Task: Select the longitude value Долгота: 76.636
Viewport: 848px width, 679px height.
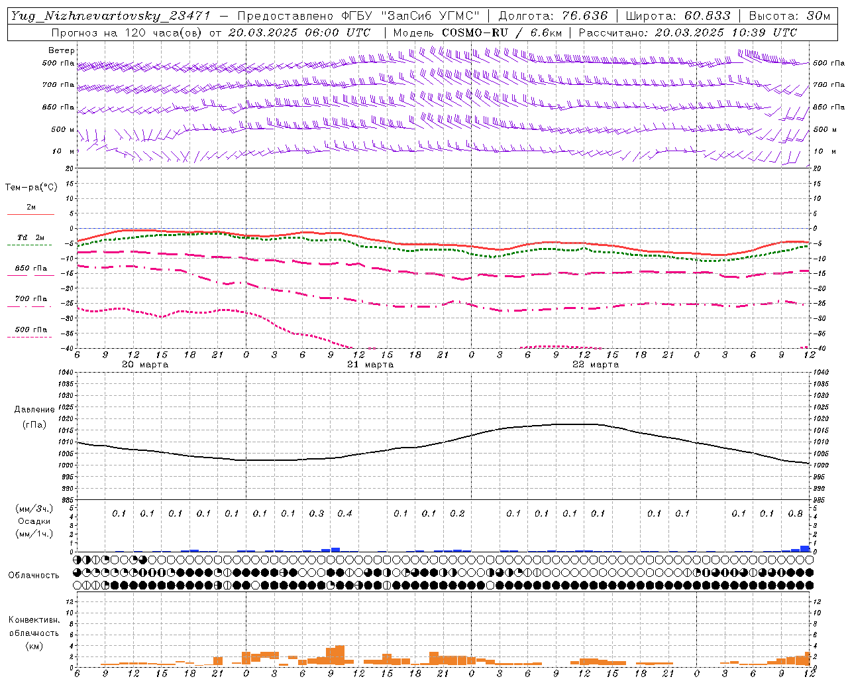Action: (553, 17)
